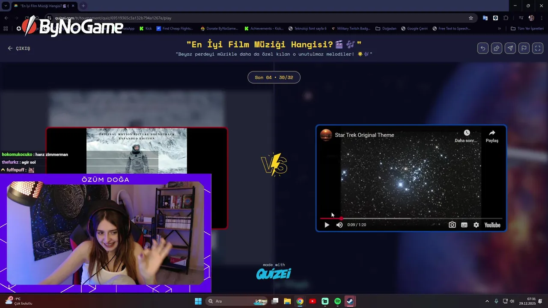
Task: Undo the last quiz choice
Action: (483, 48)
